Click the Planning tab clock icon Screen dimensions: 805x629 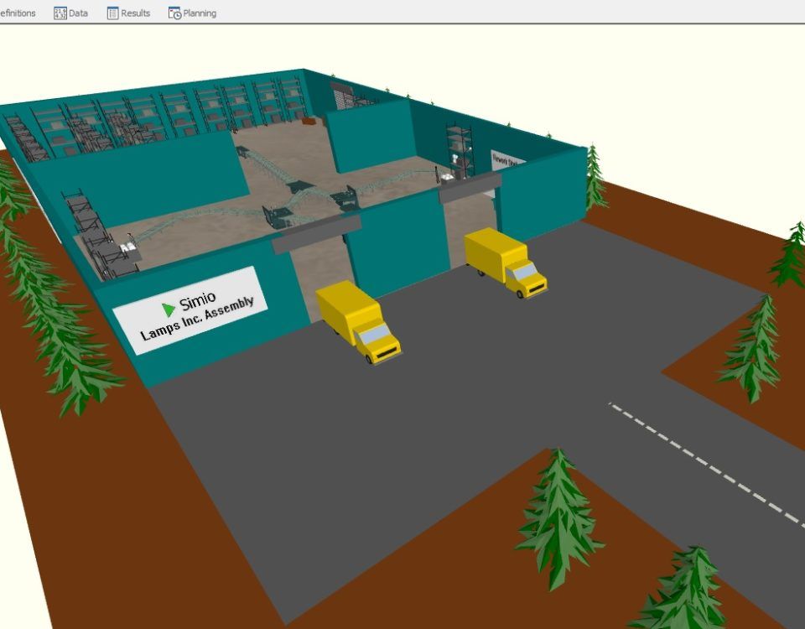point(174,13)
